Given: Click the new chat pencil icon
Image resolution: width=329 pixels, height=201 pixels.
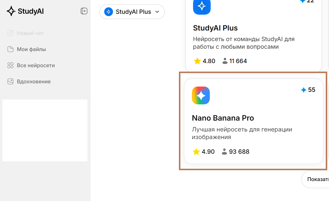Looking at the screenshot, I should point(10,33).
